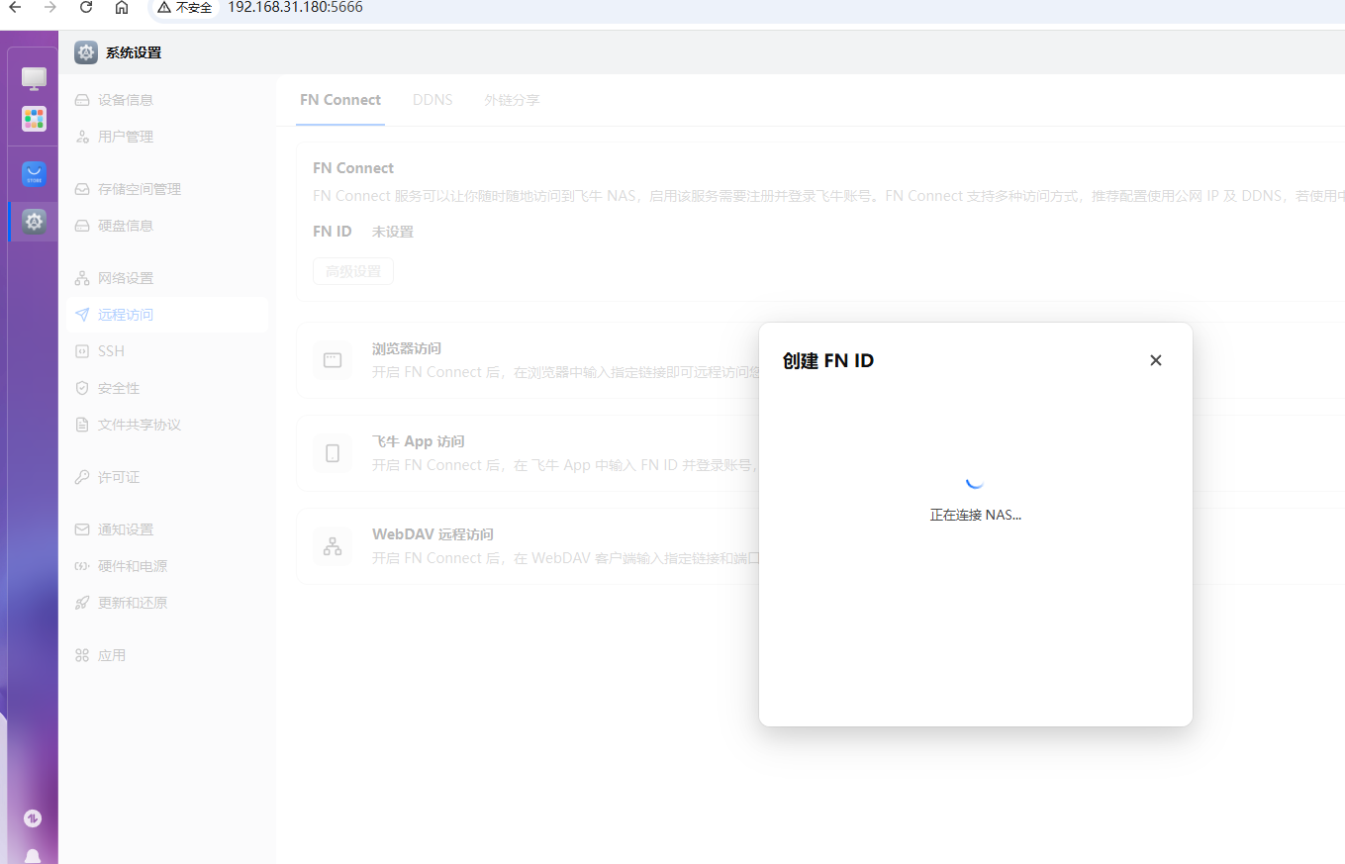The image size is (1345, 864).
Task: Close the 创建 FN ID dialog
Action: pos(1155,360)
